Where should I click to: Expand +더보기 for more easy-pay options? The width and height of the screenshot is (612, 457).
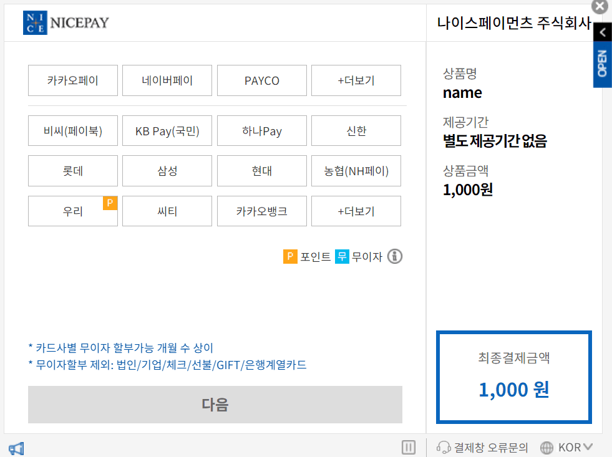pyautogui.click(x=356, y=80)
